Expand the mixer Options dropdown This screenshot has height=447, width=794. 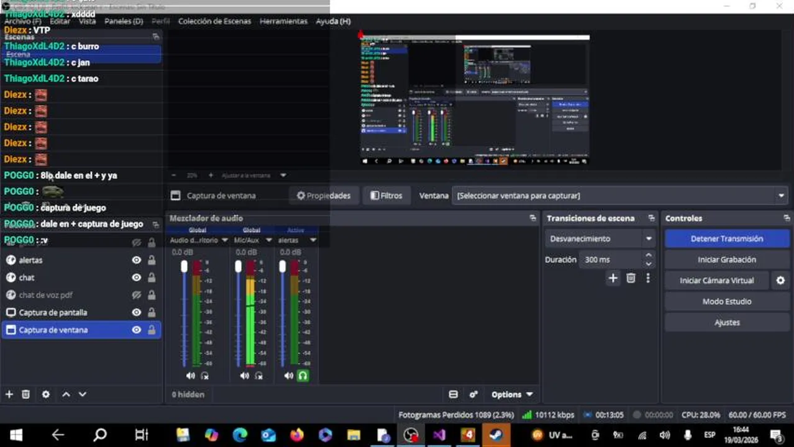pos(512,394)
